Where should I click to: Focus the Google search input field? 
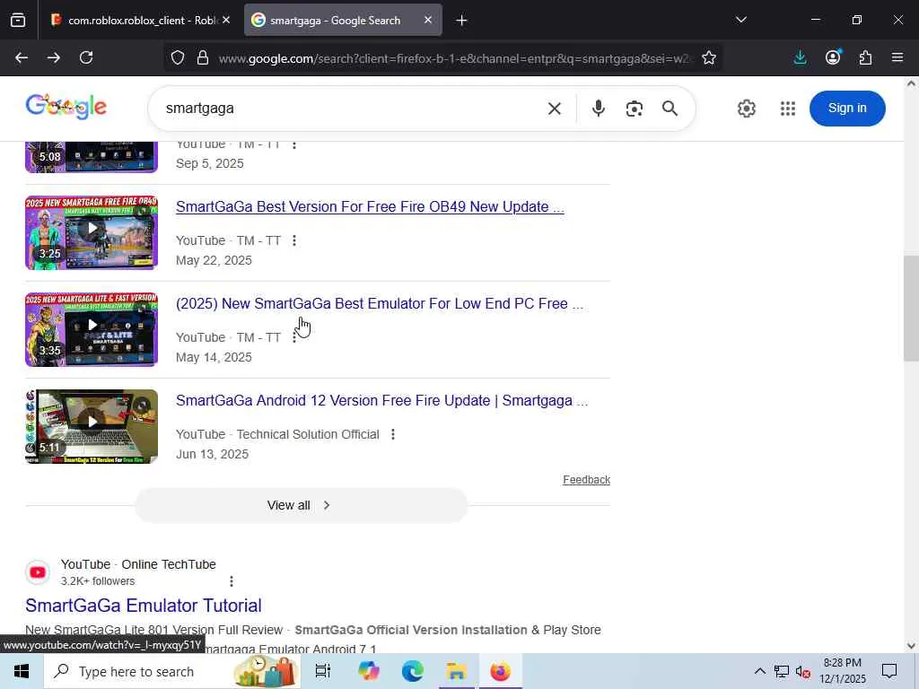(x=352, y=109)
